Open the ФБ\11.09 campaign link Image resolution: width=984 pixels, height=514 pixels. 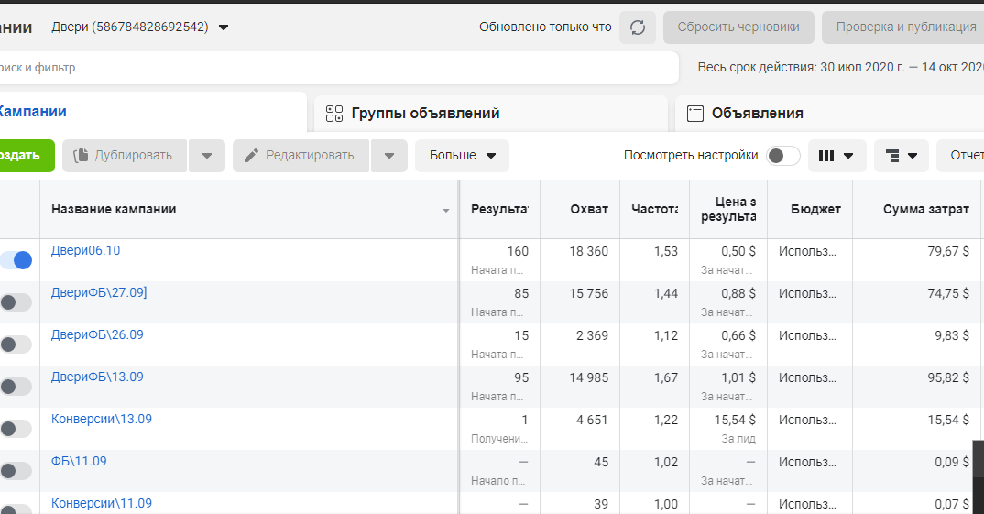(x=79, y=461)
